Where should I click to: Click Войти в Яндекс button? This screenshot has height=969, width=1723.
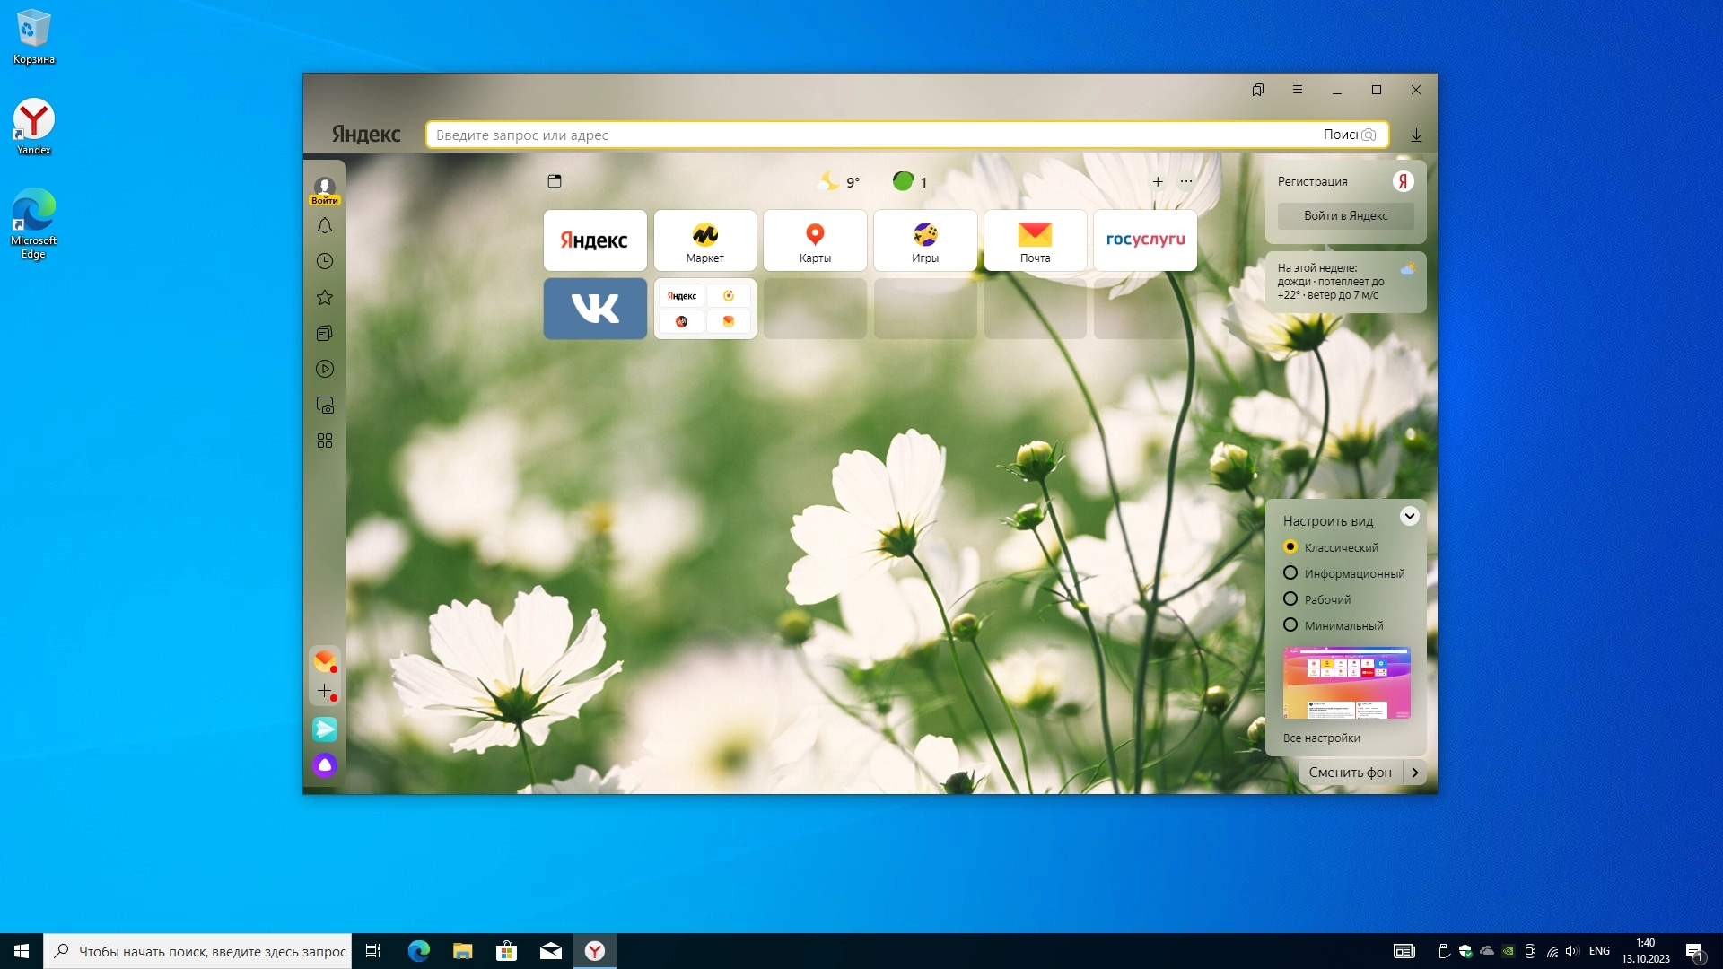pyautogui.click(x=1345, y=216)
